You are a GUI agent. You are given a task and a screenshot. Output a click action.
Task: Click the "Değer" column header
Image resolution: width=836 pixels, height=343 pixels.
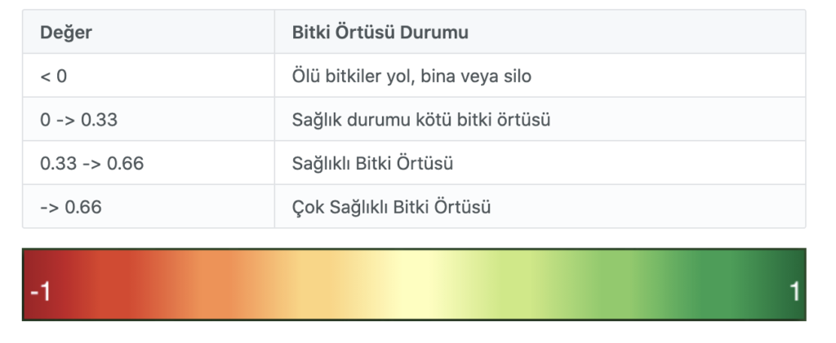(66, 33)
